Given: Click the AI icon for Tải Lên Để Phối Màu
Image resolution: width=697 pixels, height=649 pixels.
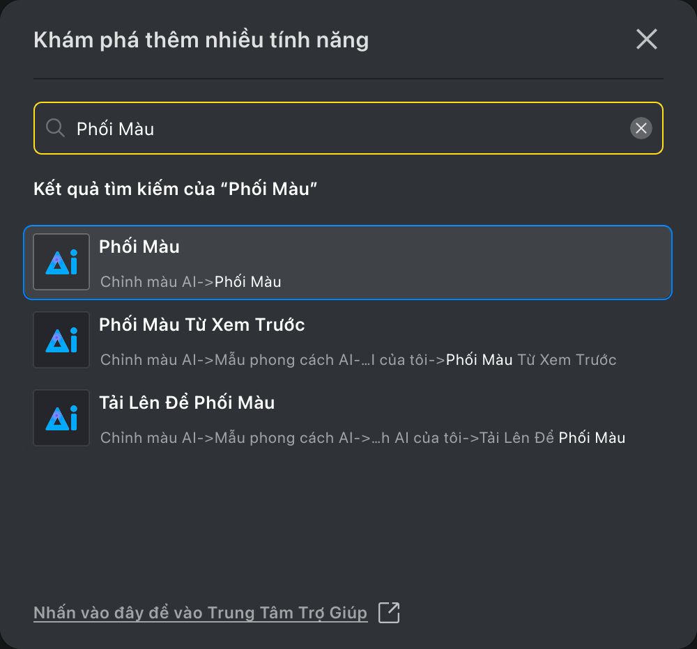Looking at the screenshot, I should point(61,418).
